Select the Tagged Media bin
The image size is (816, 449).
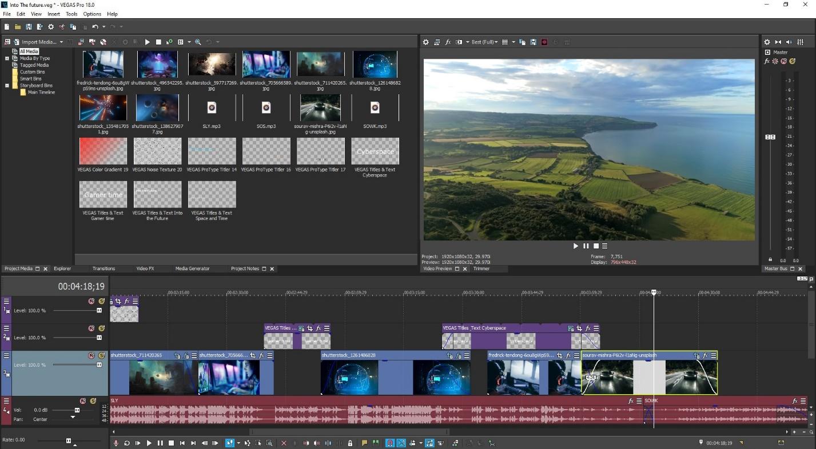(34, 65)
